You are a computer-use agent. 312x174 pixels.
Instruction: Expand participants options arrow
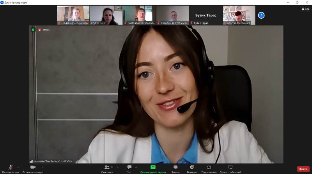[118, 167]
